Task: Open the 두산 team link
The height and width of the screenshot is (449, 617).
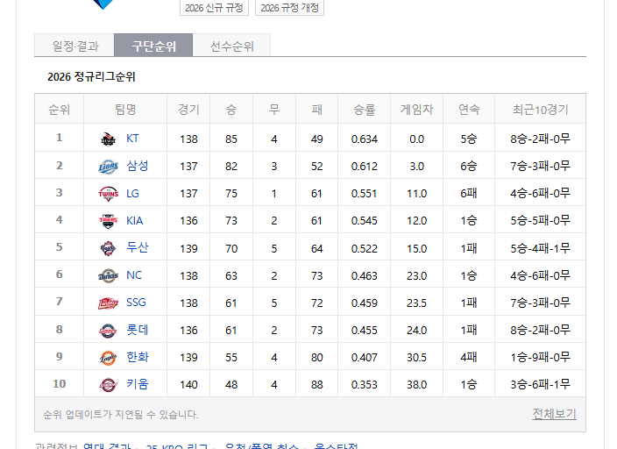Action: (x=137, y=247)
